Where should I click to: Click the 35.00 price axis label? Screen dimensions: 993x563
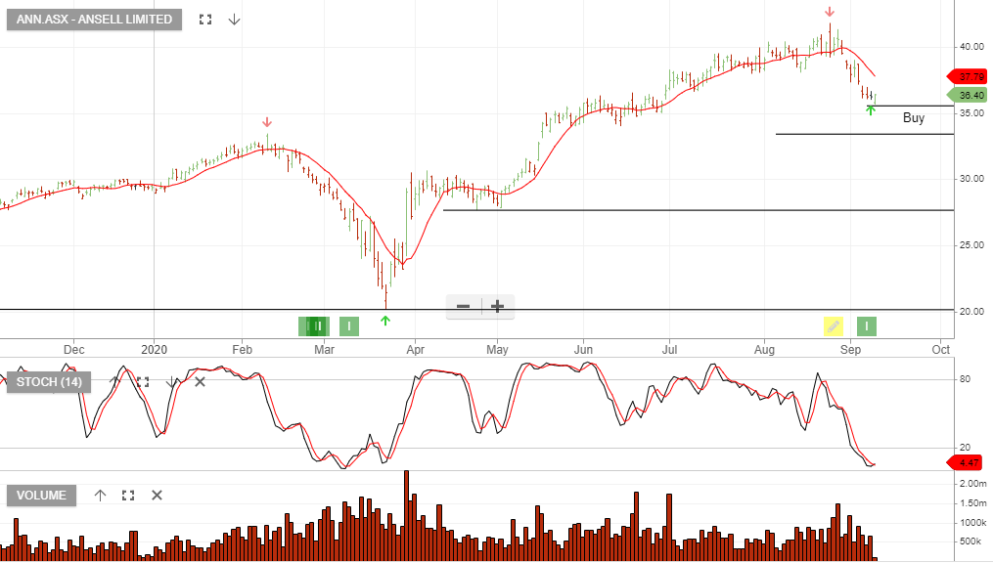point(971,113)
